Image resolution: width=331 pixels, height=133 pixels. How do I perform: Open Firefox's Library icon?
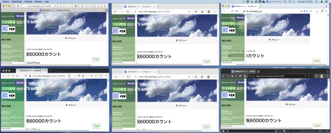click(x=91, y=75)
